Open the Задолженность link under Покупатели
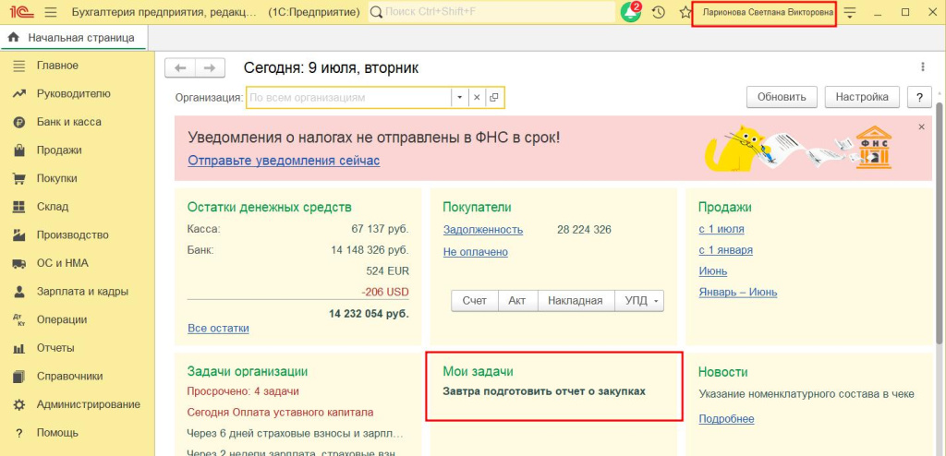 (482, 230)
